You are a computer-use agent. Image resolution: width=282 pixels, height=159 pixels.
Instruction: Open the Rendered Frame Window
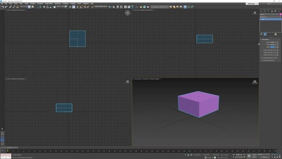coord(145,7)
